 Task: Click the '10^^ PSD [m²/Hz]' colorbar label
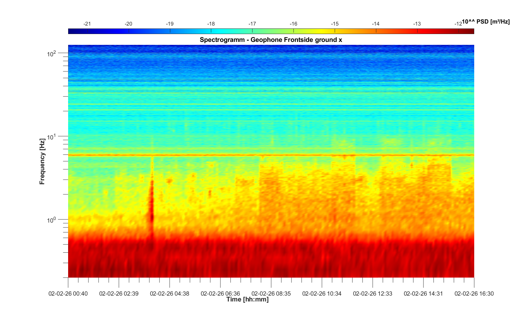coord(485,22)
